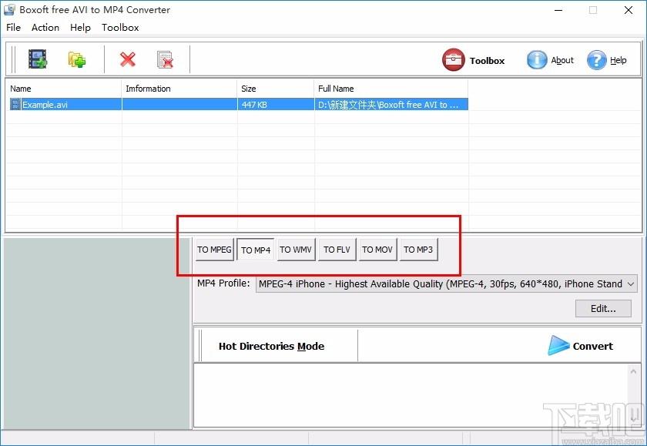Select the TO FLV format button

click(337, 250)
